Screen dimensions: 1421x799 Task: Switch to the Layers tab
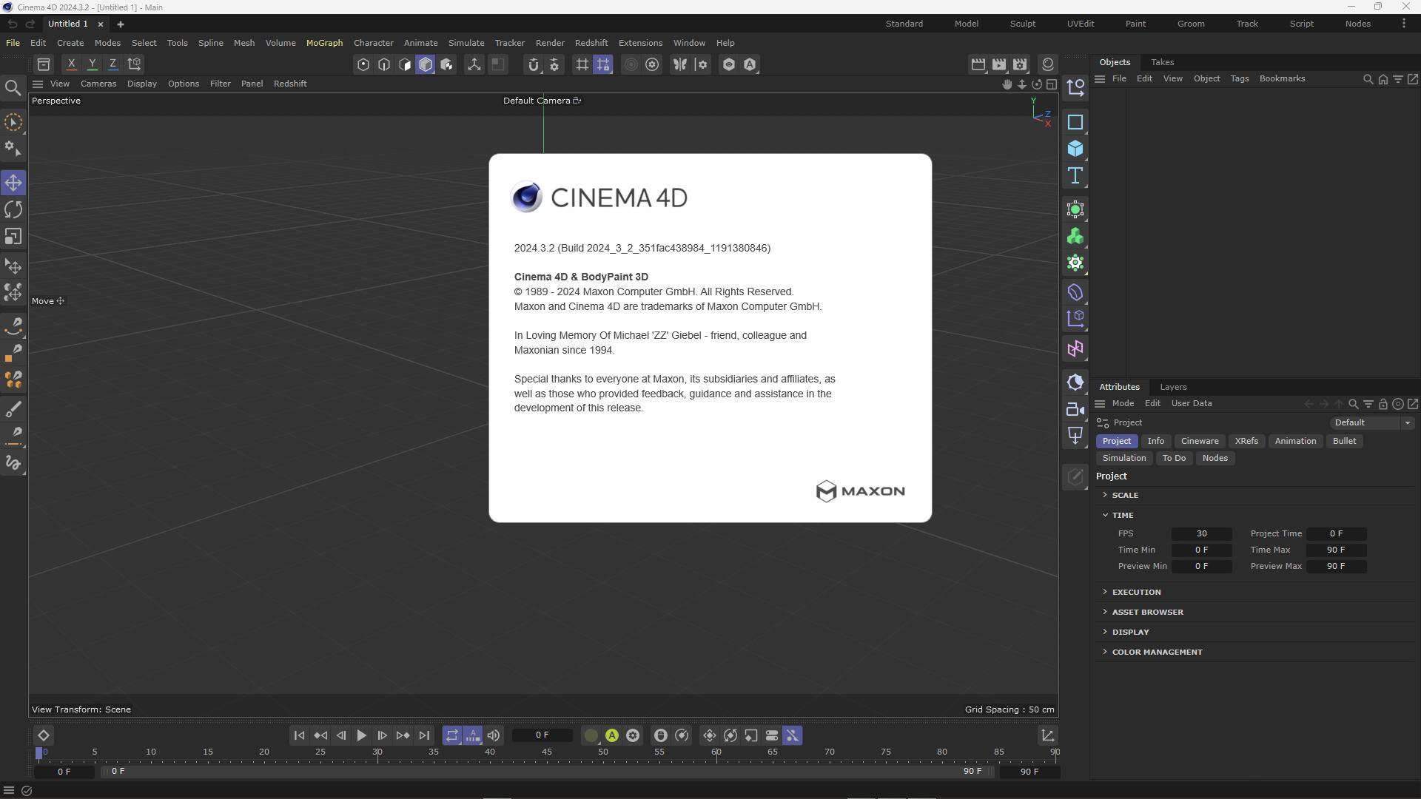tap(1173, 387)
